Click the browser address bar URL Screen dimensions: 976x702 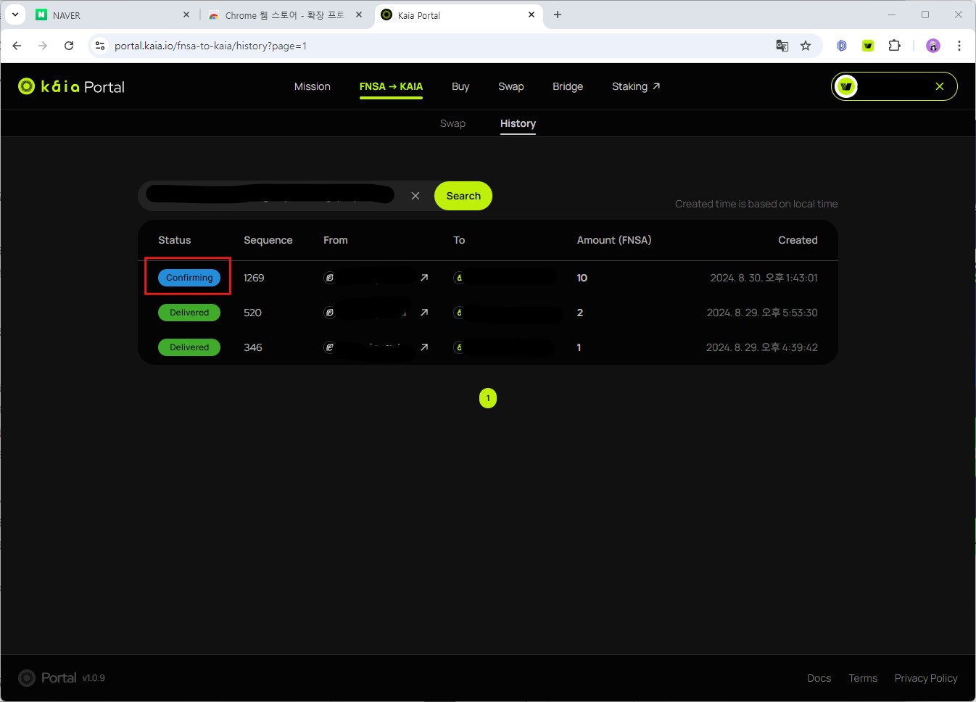pos(210,46)
